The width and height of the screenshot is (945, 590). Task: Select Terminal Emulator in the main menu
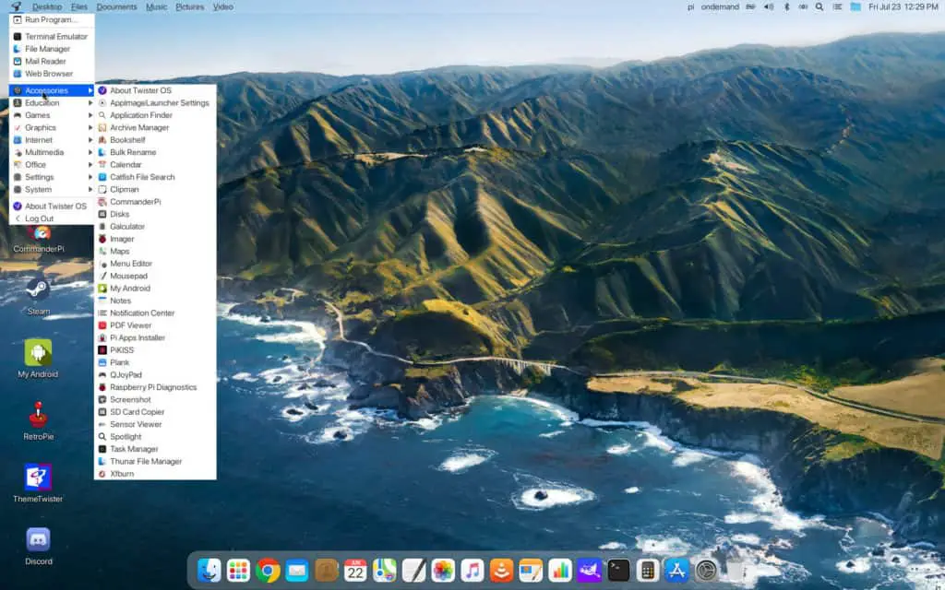(x=52, y=36)
